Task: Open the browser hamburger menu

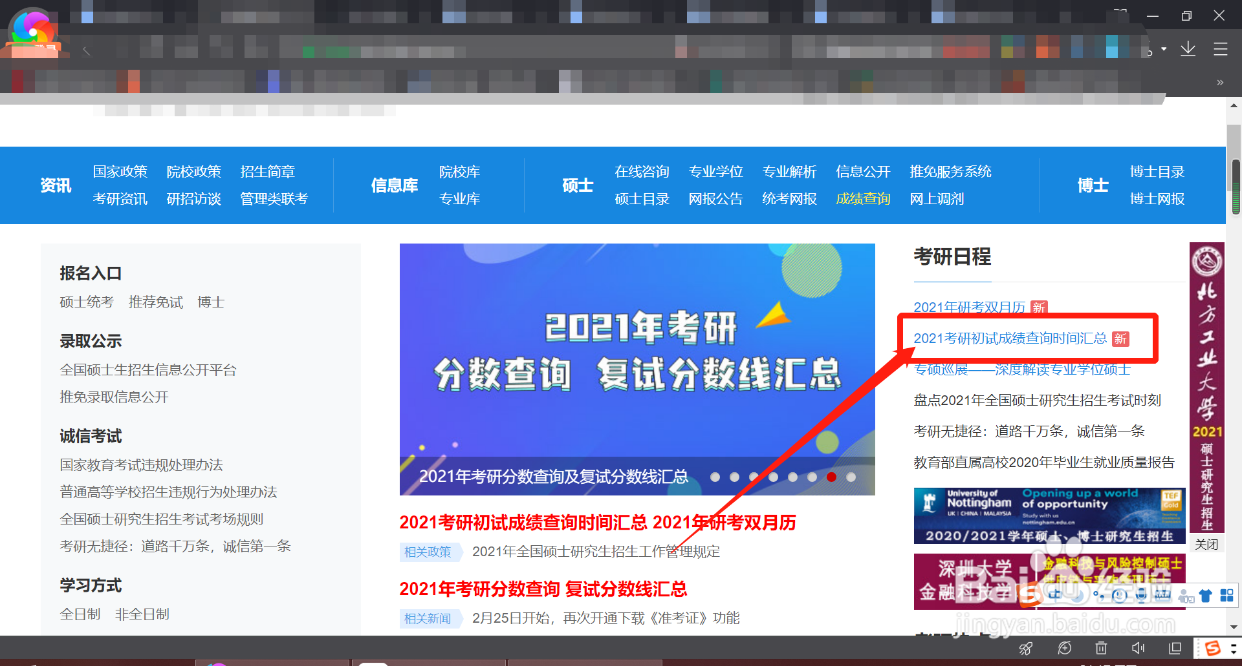Action: click(1221, 49)
